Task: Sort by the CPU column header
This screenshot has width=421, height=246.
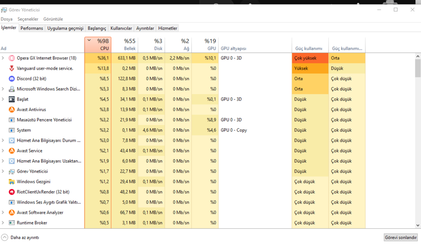Action: [x=98, y=44]
